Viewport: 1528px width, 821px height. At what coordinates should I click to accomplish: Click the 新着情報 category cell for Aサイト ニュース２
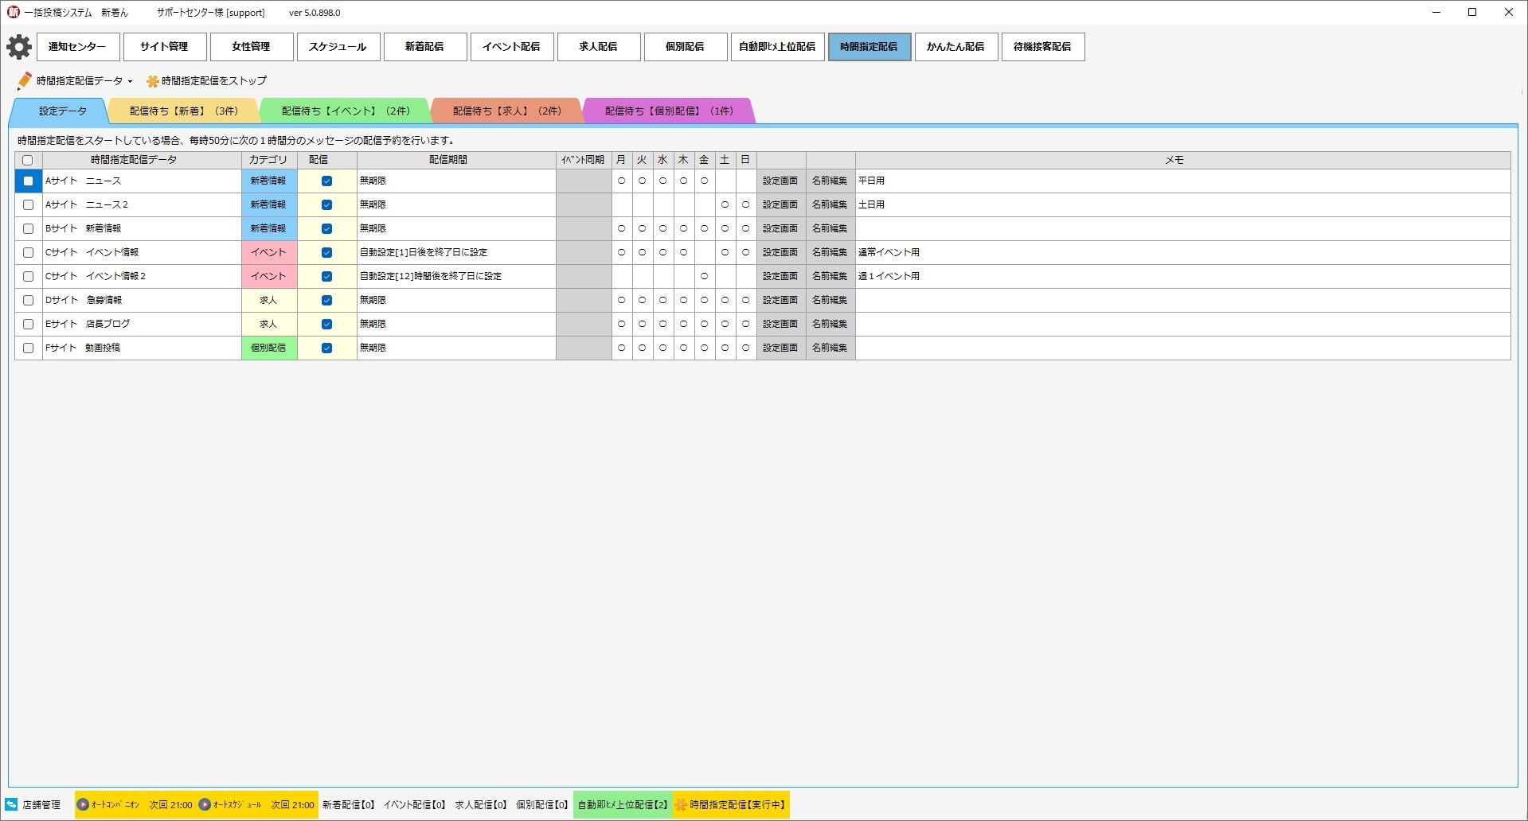[268, 204]
